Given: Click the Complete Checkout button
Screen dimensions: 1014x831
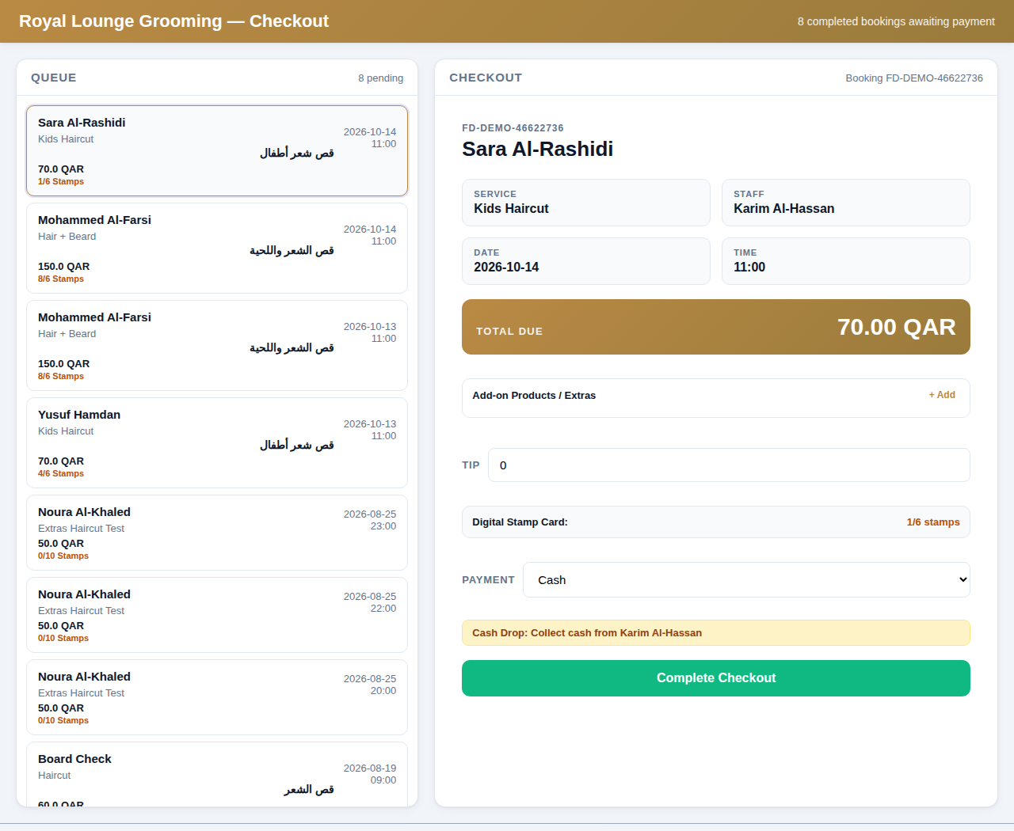Looking at the screenshot, I should tap(716, 678).
